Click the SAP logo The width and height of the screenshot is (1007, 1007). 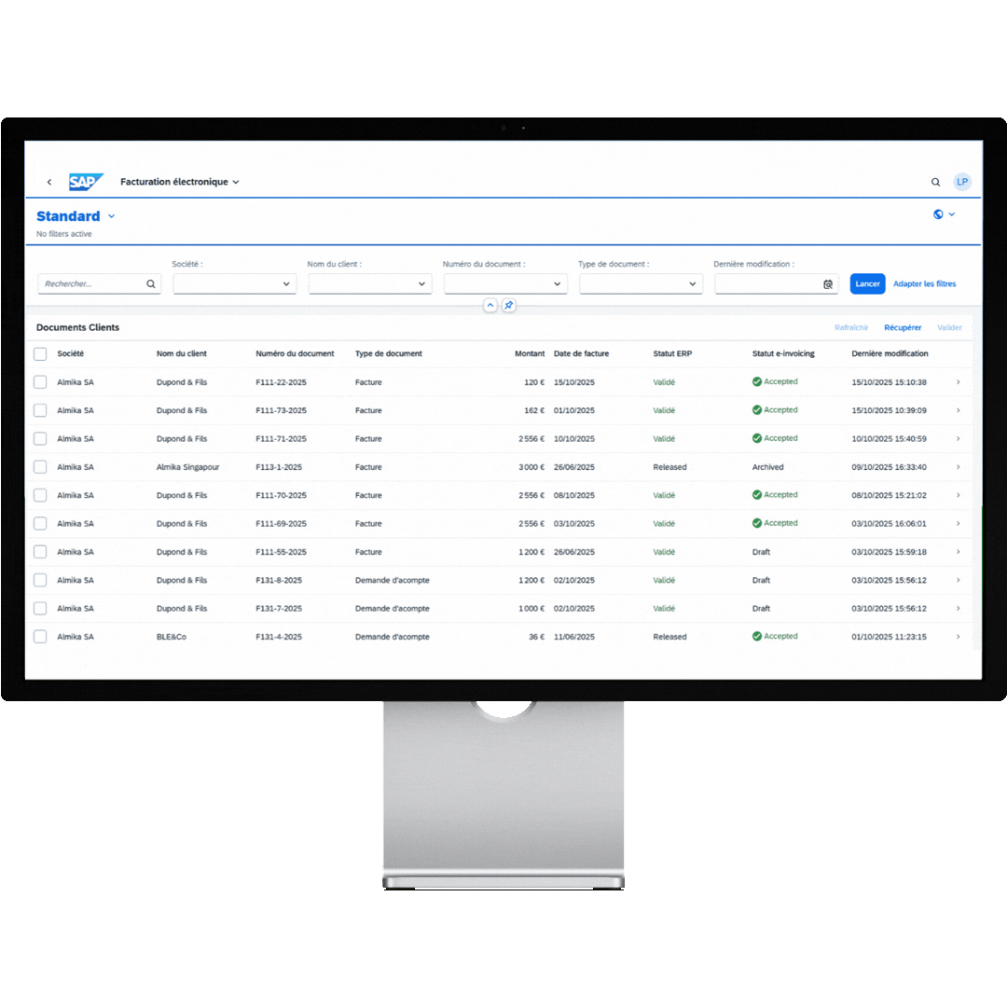click(86, 182)
